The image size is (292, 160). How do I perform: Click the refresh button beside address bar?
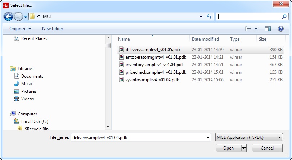210,17
